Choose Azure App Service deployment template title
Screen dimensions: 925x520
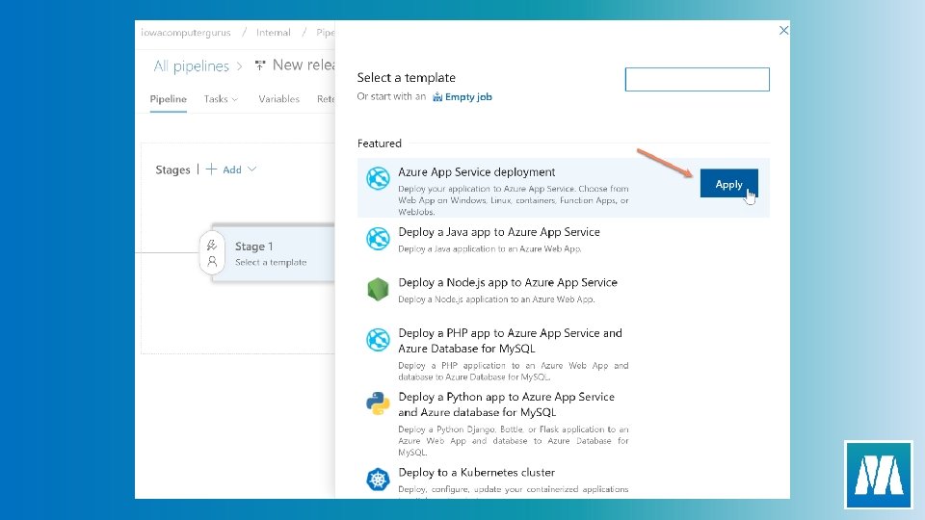pos(476,172)
